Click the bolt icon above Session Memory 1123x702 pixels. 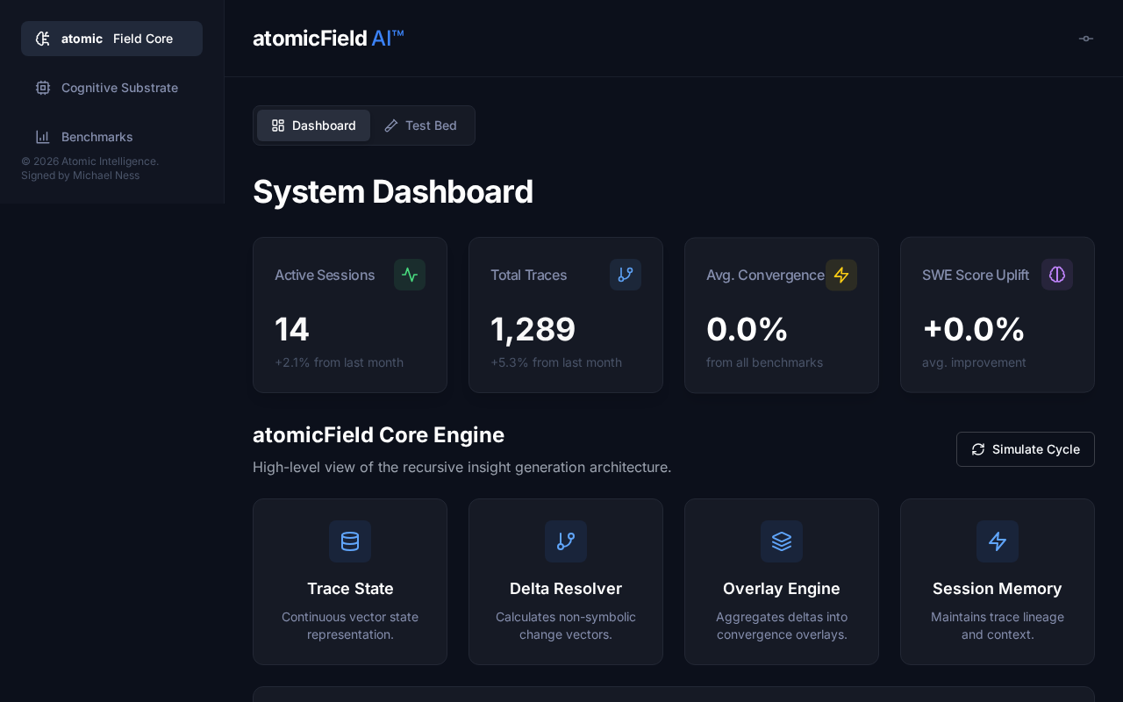point(998,541)
